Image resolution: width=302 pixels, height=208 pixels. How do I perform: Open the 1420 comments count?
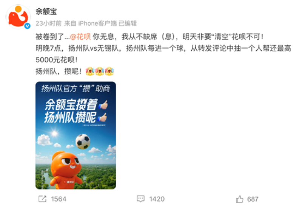(157, 199)
